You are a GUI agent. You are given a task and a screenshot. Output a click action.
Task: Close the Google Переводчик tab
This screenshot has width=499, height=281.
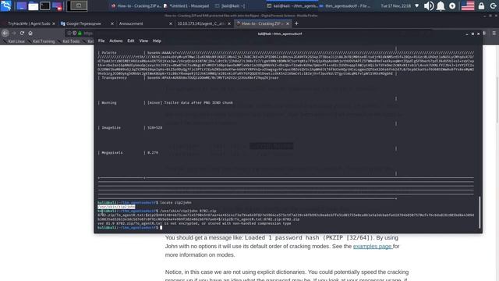coord(112,23)
